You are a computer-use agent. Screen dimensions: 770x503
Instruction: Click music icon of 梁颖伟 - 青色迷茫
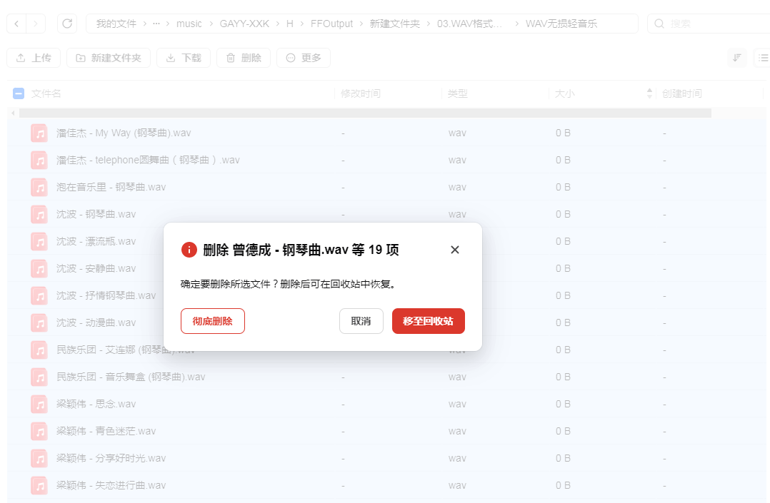pyautogui.click(x=39, y=431)
